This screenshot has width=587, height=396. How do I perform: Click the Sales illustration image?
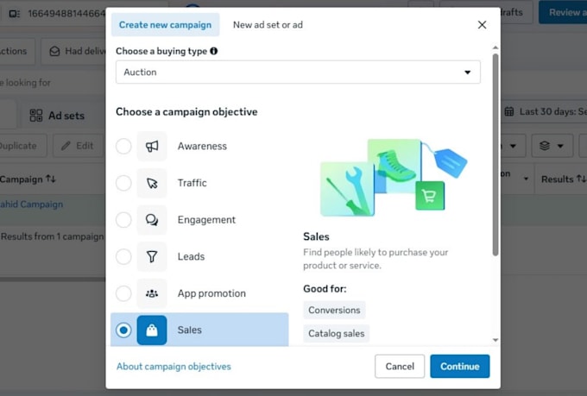tap(394, 178)
